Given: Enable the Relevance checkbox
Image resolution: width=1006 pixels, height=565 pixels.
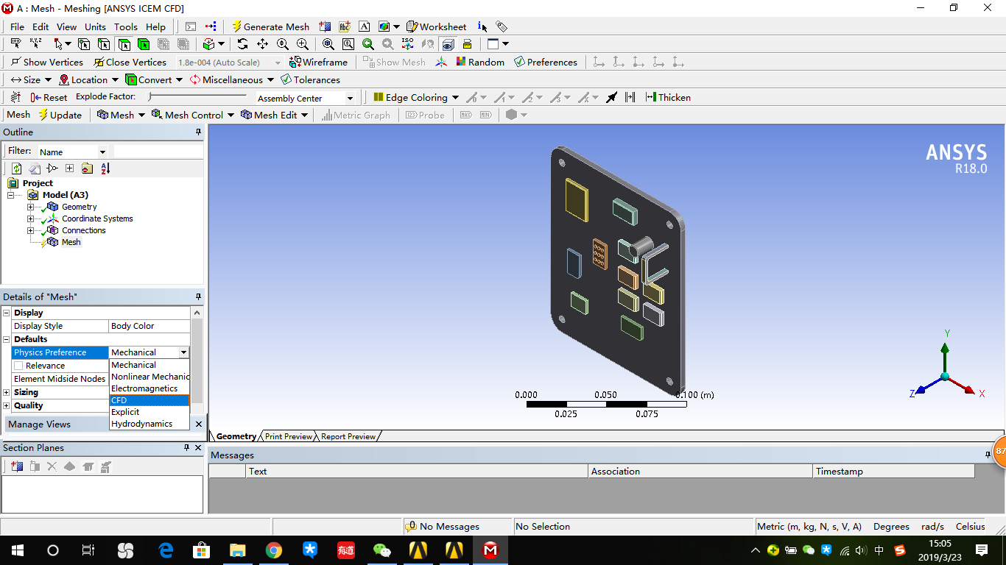Looking at the screenshot, I should pyautogui.click(x=17, y=366).
